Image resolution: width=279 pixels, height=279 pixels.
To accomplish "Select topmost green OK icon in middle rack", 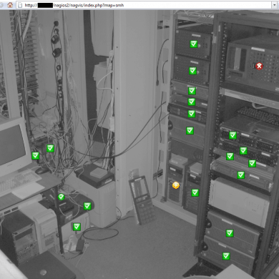I will tap(194, 44).
